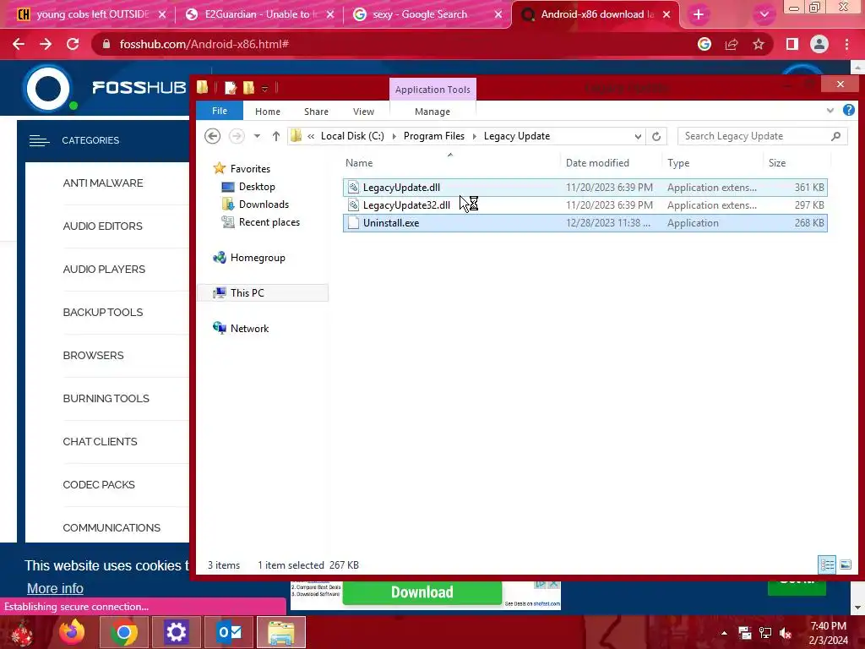Click the Google icon in Chrome toolbar

click(x=704, y=44)
